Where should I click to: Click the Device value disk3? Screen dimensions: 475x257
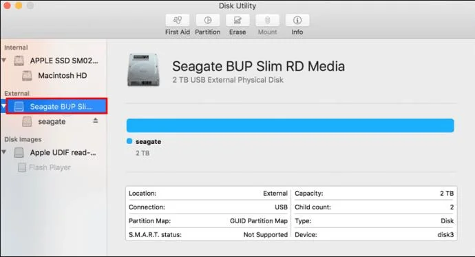pyautogui.click(x=445, y=234)
